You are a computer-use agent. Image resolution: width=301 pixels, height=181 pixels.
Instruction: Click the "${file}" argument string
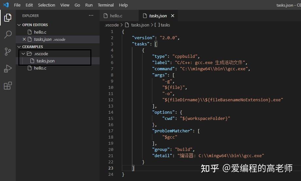coord(173,88)
